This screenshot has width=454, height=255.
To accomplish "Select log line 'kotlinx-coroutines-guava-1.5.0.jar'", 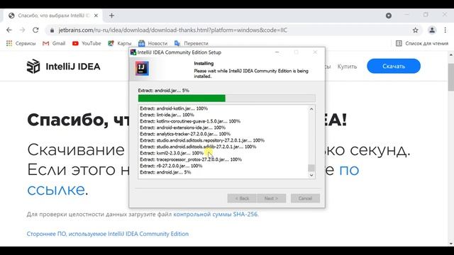I will point(190,121).
